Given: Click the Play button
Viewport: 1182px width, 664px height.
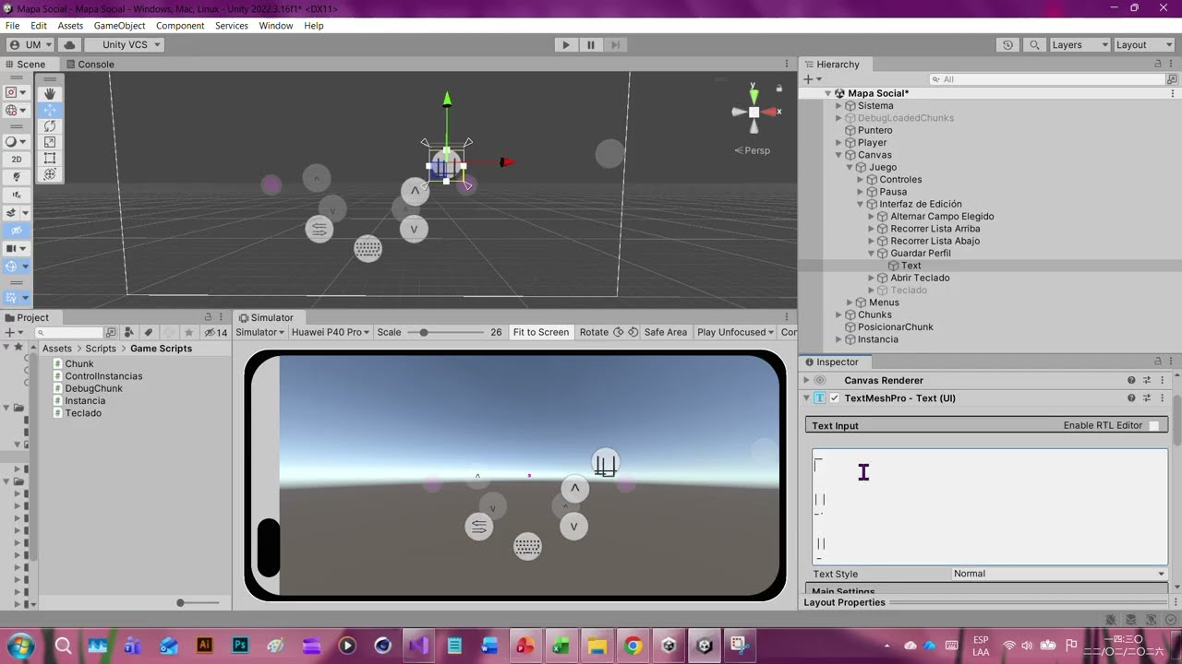Looking at the screenshot, I should [566, 44].
